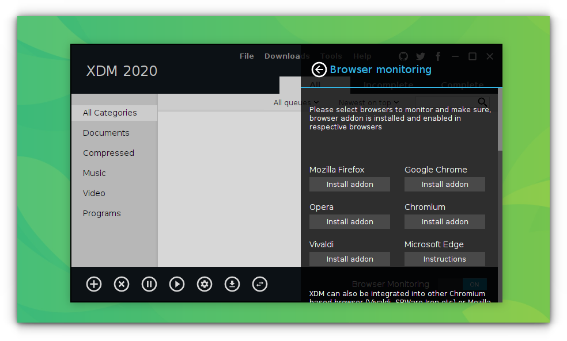Open settings with the gear icon
Image resolution: width=567 pixels, height=341 pixels.
point(205,284)
